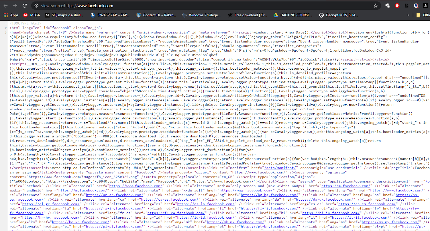
Task: Open the OWASP ZAP bookmark
Action: pos(110,15)
